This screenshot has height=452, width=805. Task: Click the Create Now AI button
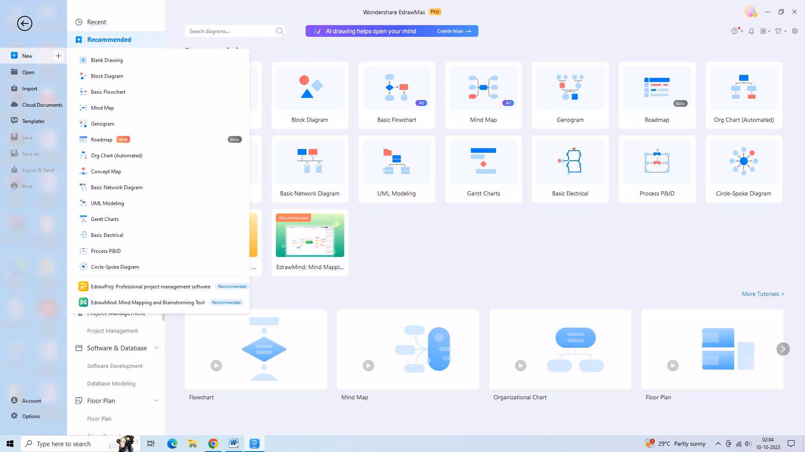[x=454, y=31]
